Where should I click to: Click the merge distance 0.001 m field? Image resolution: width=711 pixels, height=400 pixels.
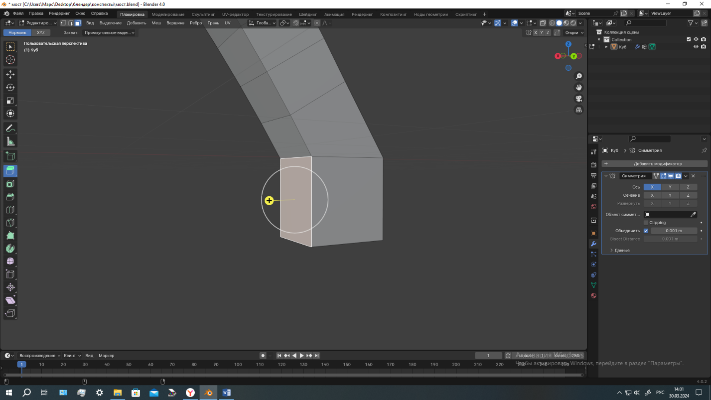[674, 231]
